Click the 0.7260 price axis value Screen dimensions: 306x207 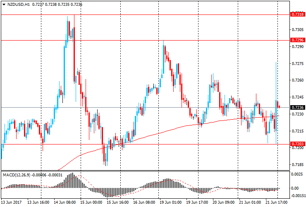point(298,80)
